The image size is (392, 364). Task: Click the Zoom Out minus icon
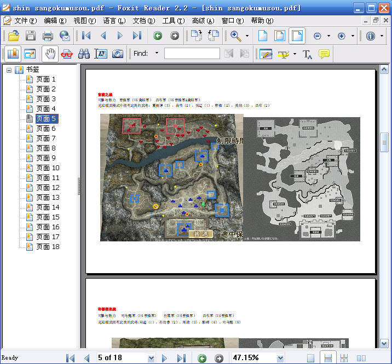click(x=317, y=36)
